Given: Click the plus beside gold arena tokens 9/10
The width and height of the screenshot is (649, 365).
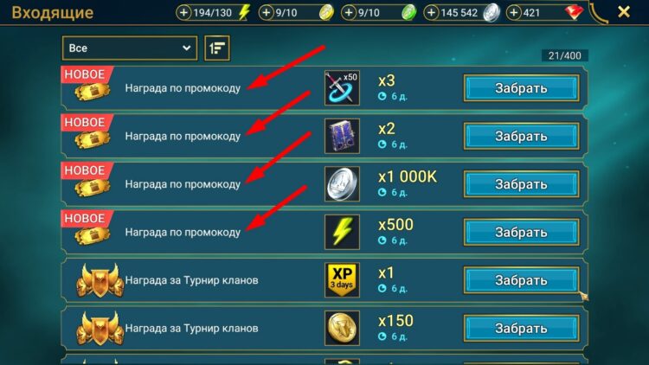Looking at the screenshot, I should (x=267, y=13).
